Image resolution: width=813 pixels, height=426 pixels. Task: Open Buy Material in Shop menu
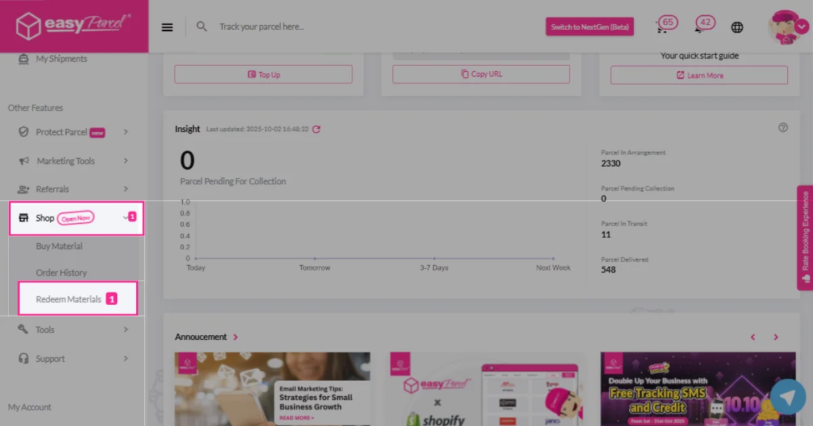coord(60,247)
